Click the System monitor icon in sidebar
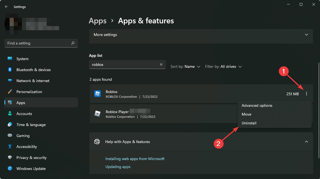 click(x=10, y=59)
